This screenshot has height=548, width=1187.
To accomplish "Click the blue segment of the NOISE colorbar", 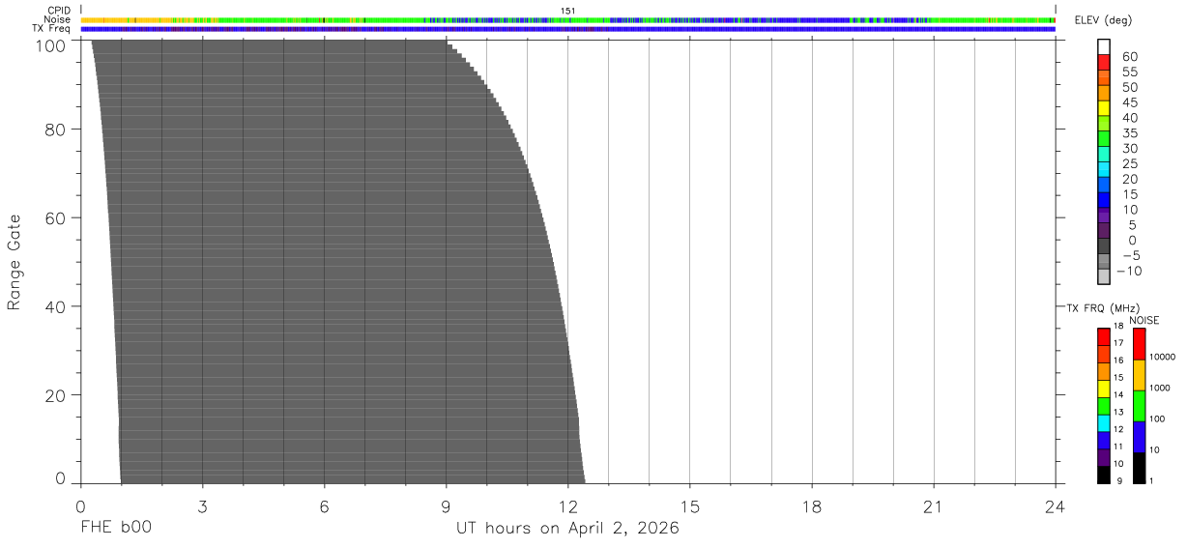I will coord(1139,437).
